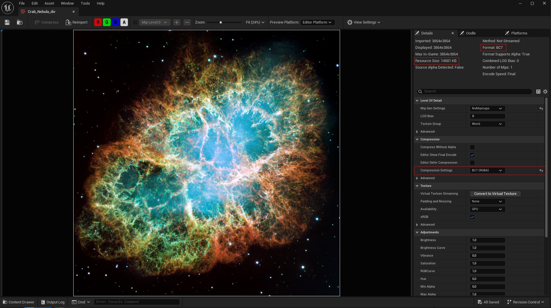551x308 pixels.
Task: Collapse the Compression section
Action: click(x=417, y=140)
